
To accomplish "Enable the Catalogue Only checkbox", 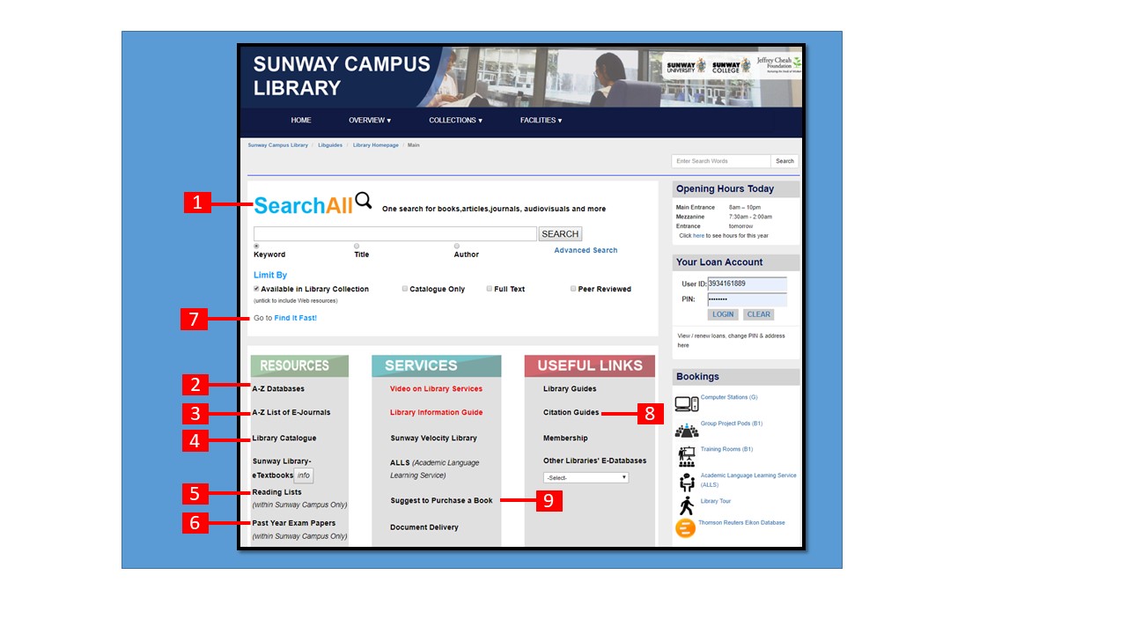I will (405, 288).
